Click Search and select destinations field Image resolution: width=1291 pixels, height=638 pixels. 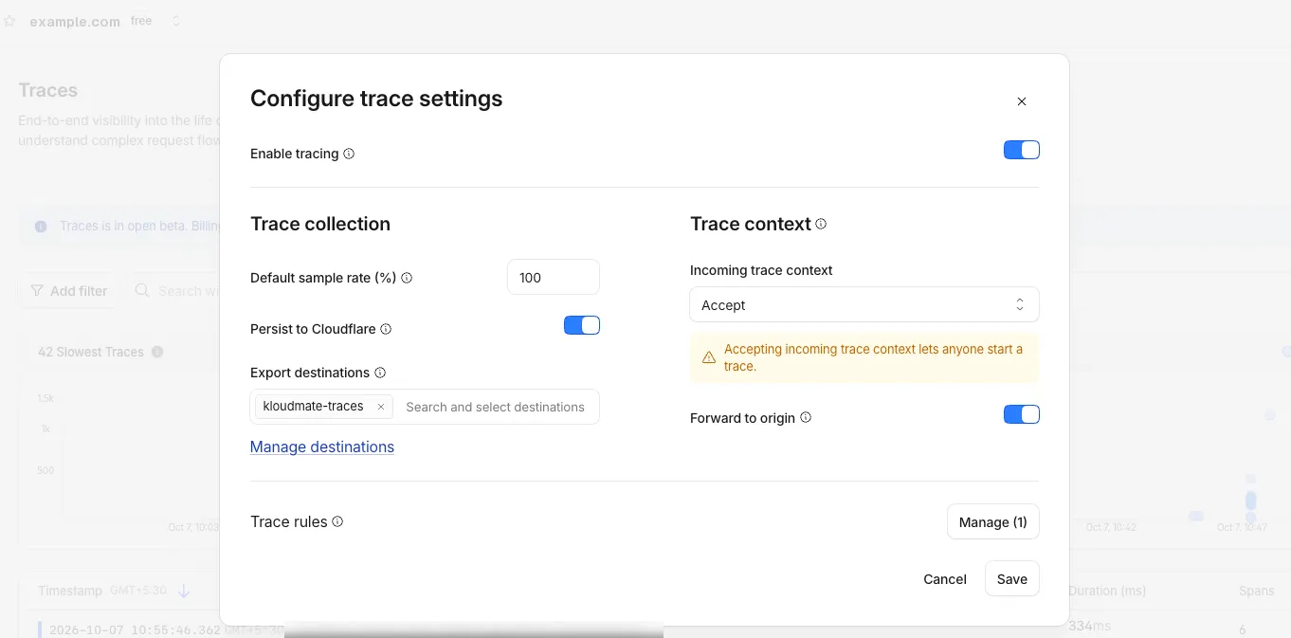pos(495,407)
